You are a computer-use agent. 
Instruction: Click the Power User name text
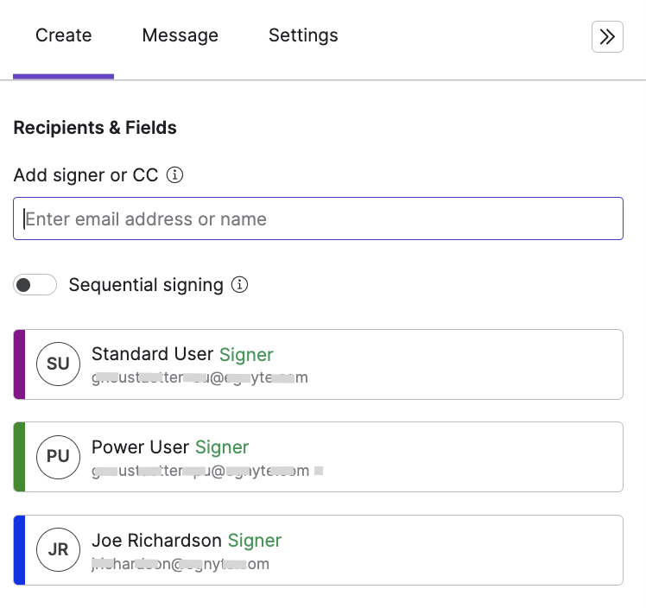pyautogui.click(x=141, y=447)
